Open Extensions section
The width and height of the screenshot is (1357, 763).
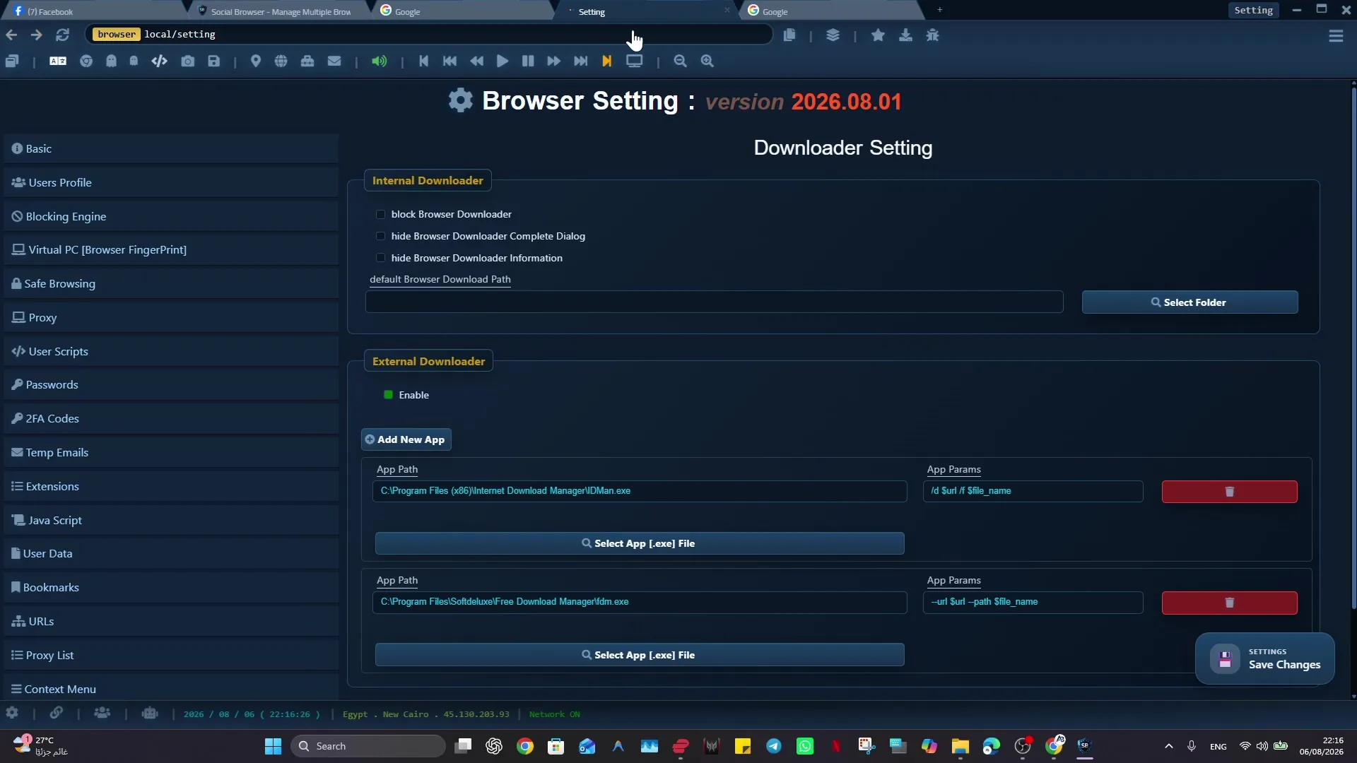171,486
